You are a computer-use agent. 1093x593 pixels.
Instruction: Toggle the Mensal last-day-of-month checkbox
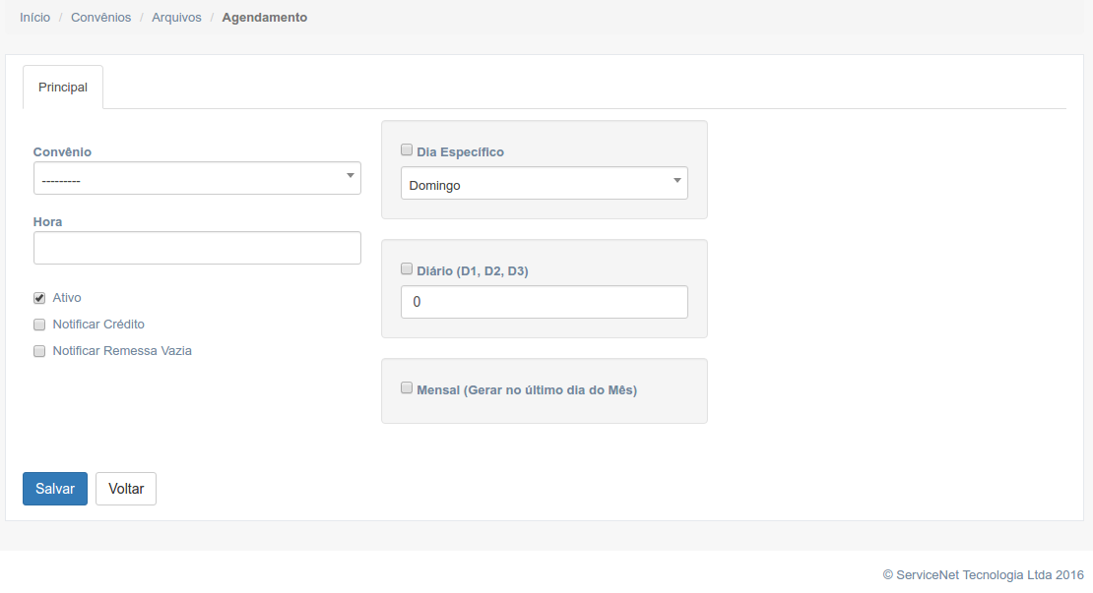(x=407, y=388)
